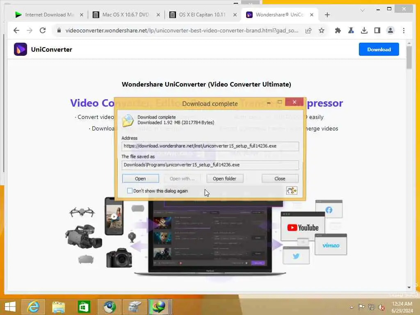Click the browser URL address bar

(x=182, y=30)
